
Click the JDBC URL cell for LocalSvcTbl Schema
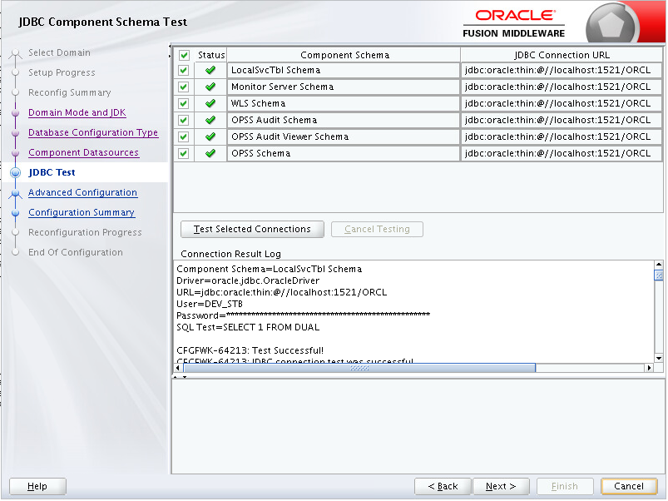point(562,70)
